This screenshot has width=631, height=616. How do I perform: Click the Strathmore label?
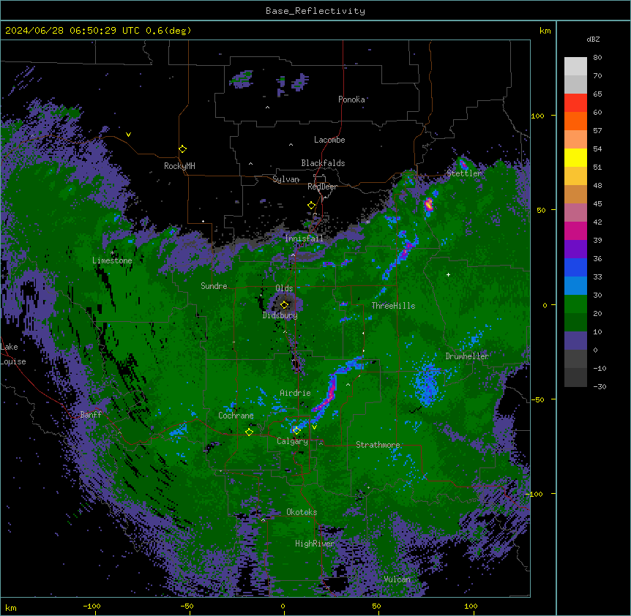pyautogui.click(x=378, y=445)
